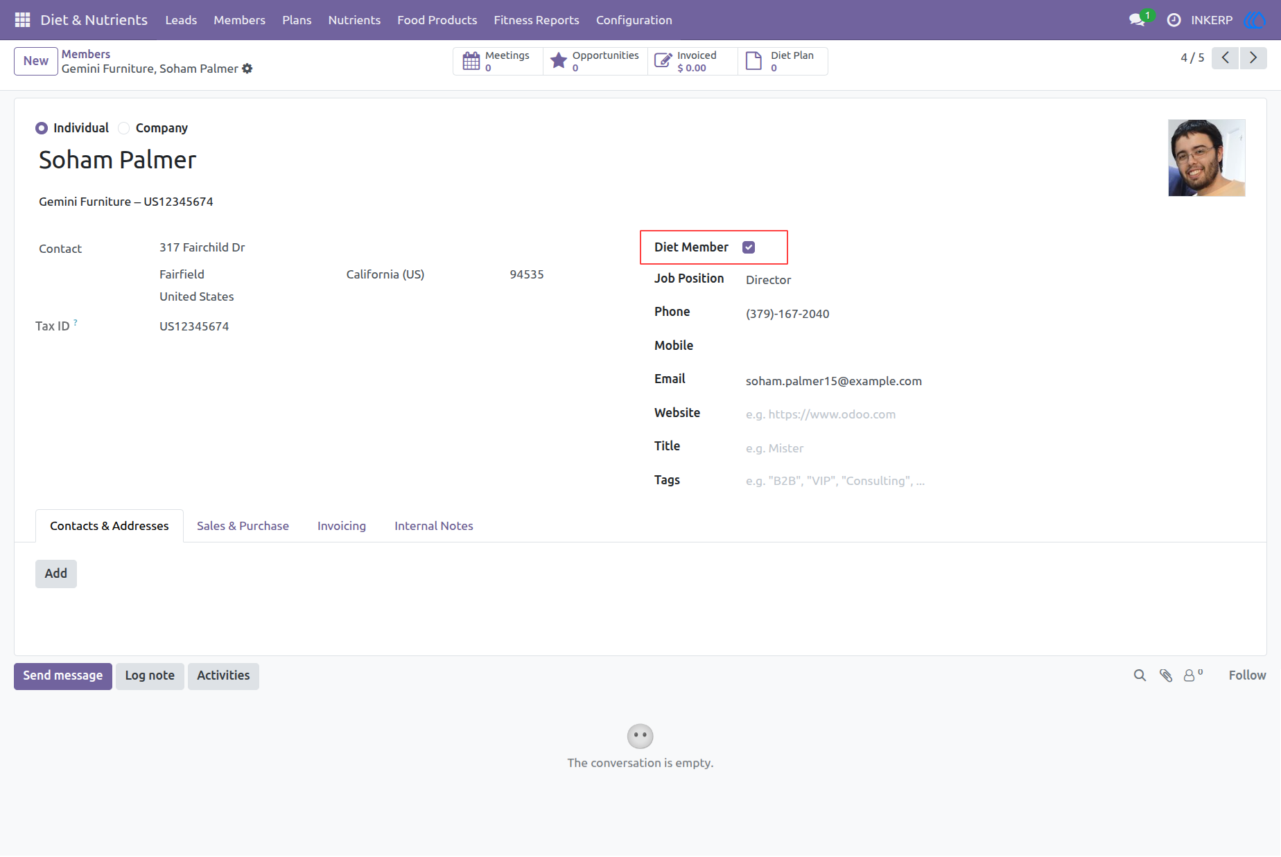This screenshot has width=1281, height=857.
Task: Search messages in the chatter
Action: coord(1140,675)
